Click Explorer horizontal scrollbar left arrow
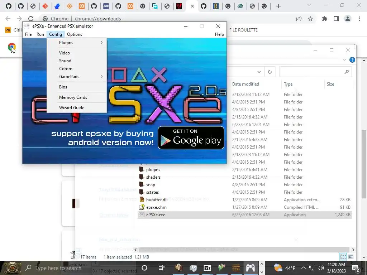Screen dimensions: 367x275 pyautogui.click(x=135, y=250)
